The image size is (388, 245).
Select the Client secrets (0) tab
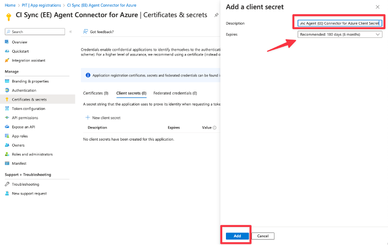coord(131,93)
